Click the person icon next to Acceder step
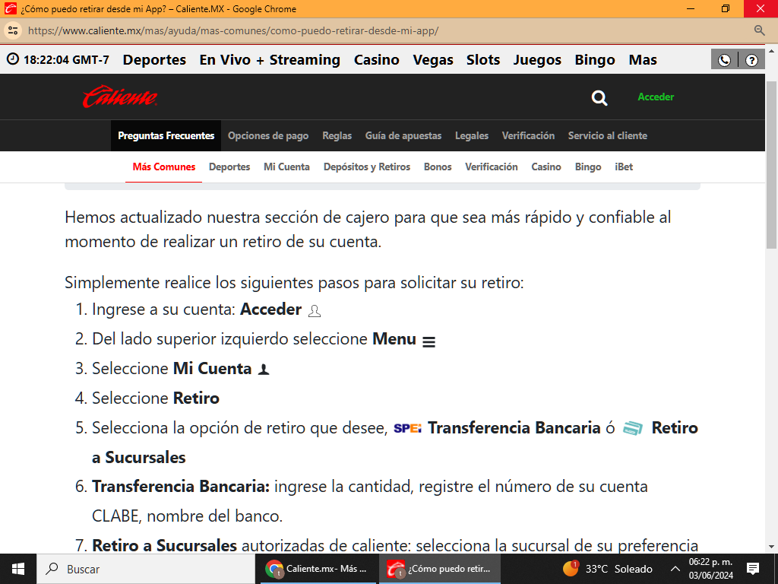Viewport: 778px width, 584px height. [x=315, y=312]
